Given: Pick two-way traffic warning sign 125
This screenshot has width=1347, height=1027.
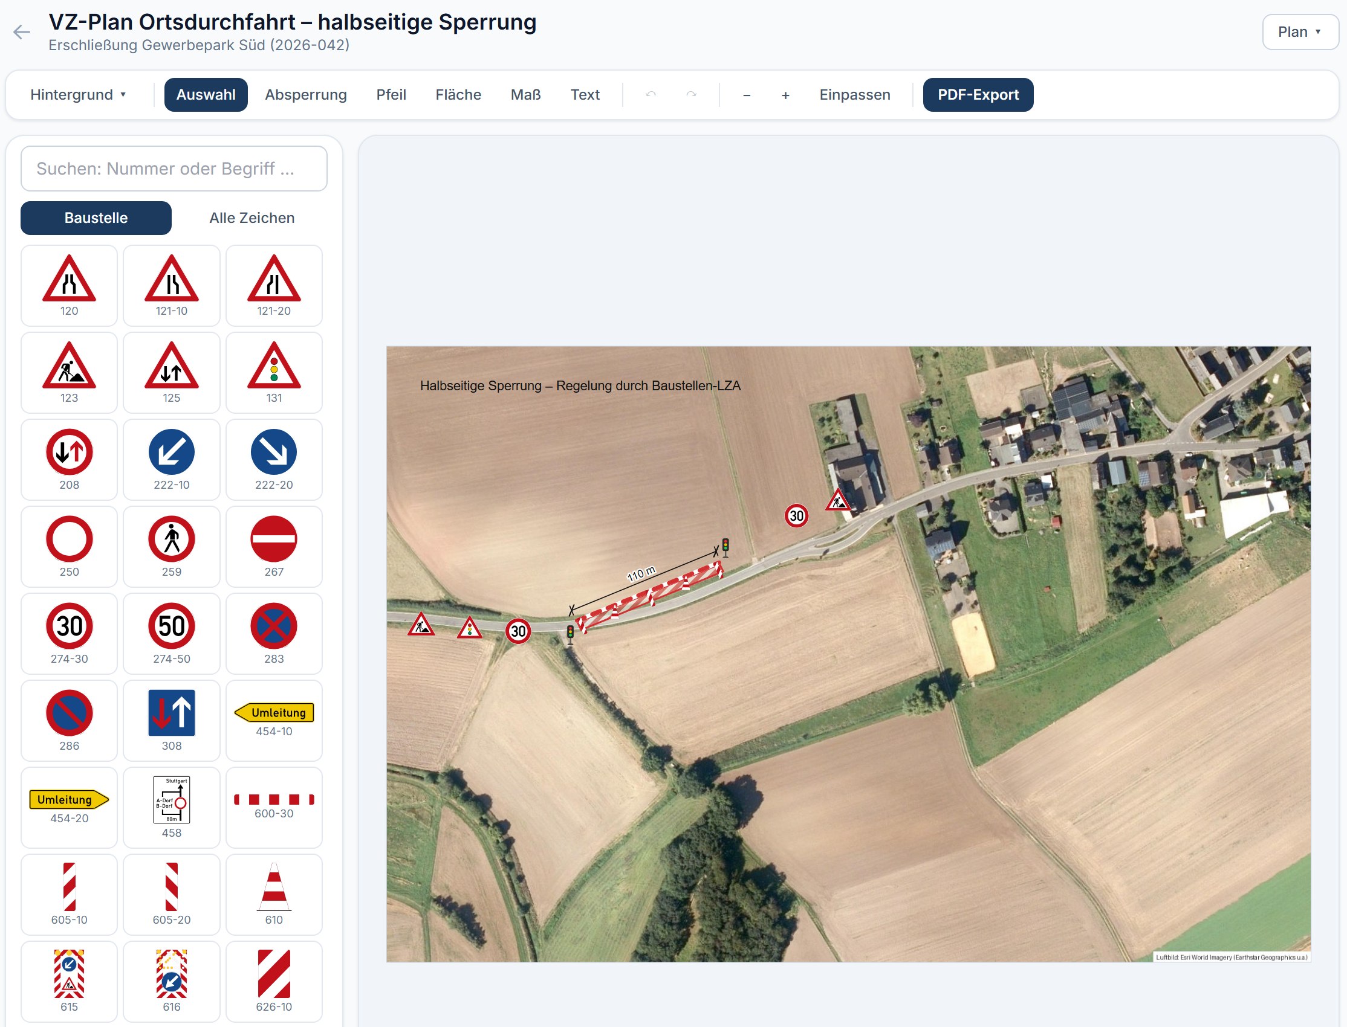Looking at the screenshot, I should (171, 373).
